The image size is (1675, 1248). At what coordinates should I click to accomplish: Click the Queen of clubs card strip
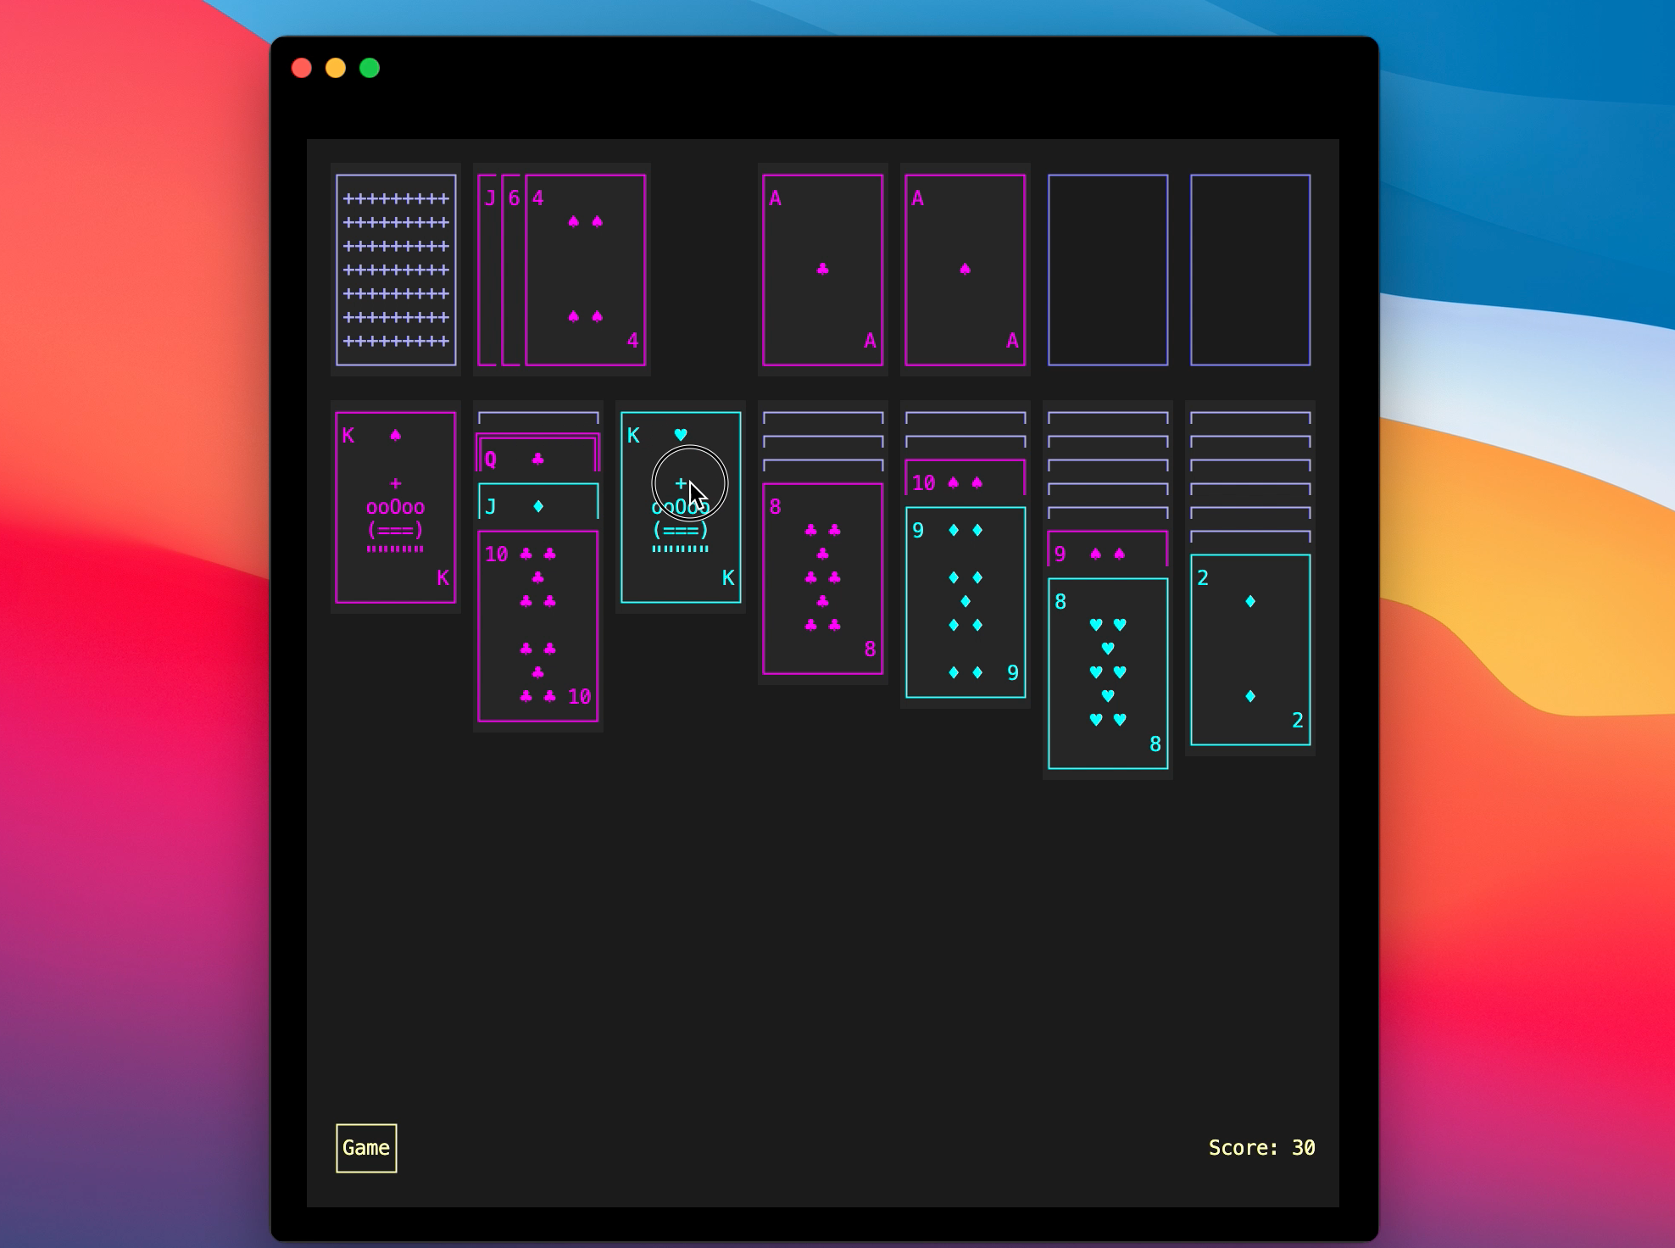(538, 459)
